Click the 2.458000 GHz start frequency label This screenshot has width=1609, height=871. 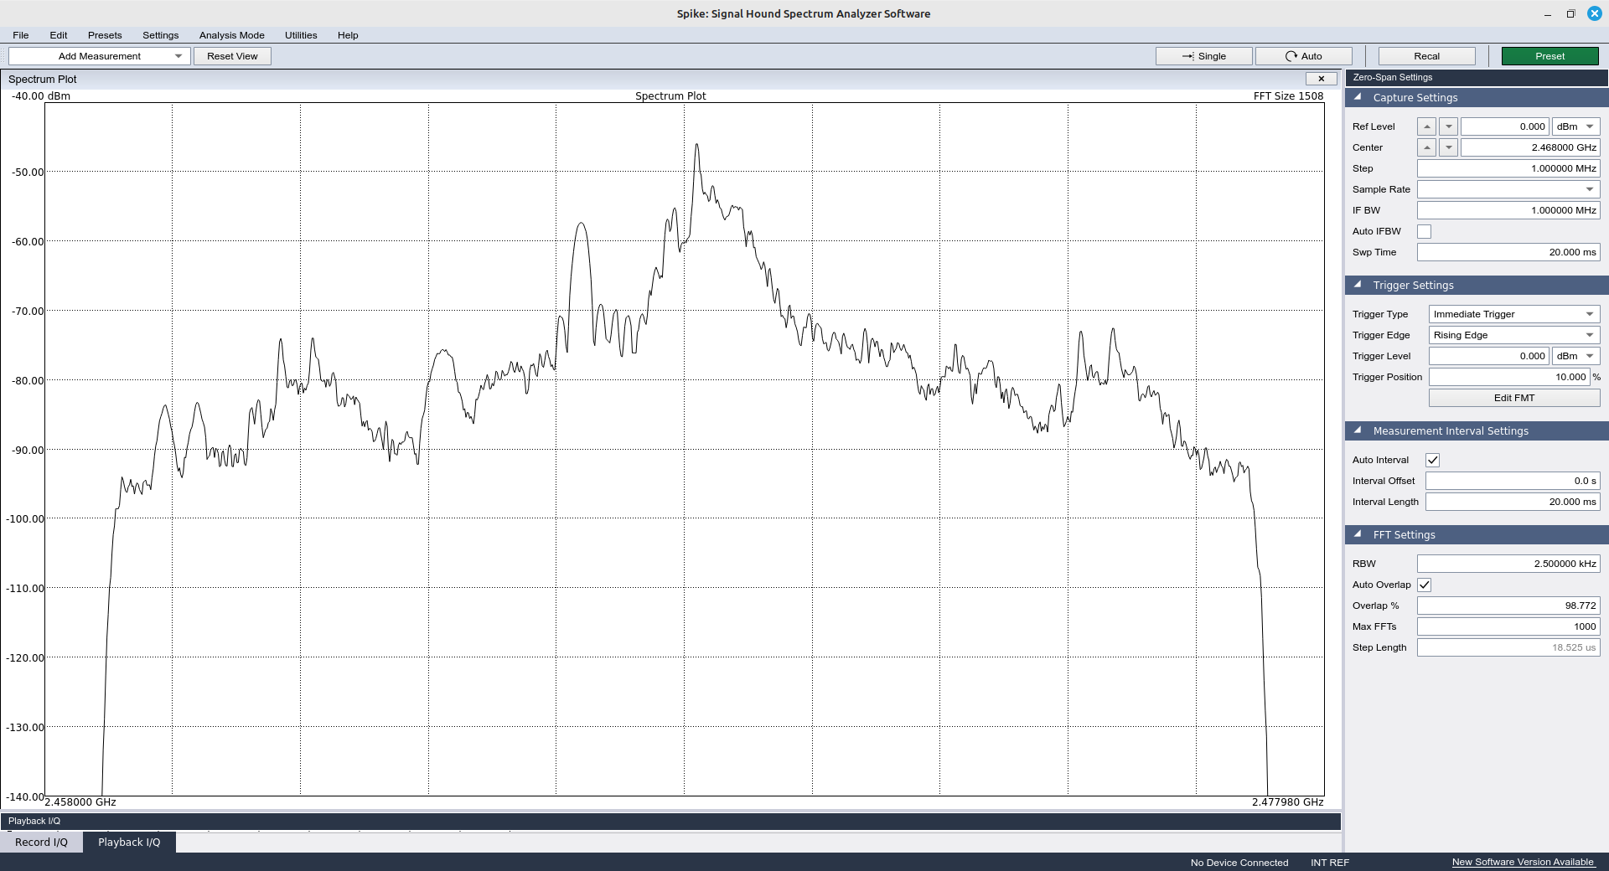80,802
